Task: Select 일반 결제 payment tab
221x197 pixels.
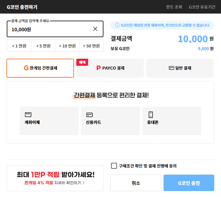Action: tap(180, 68)
